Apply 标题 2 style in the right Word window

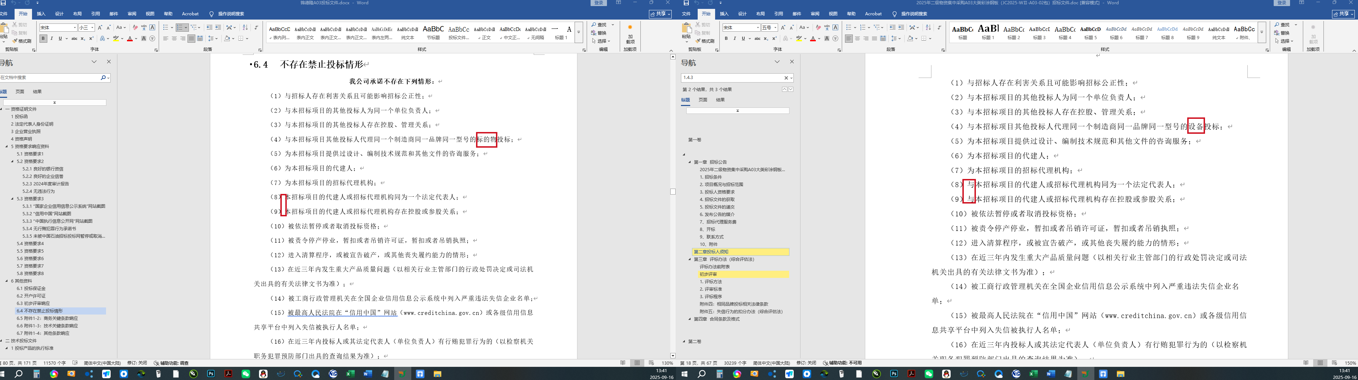1013,32
